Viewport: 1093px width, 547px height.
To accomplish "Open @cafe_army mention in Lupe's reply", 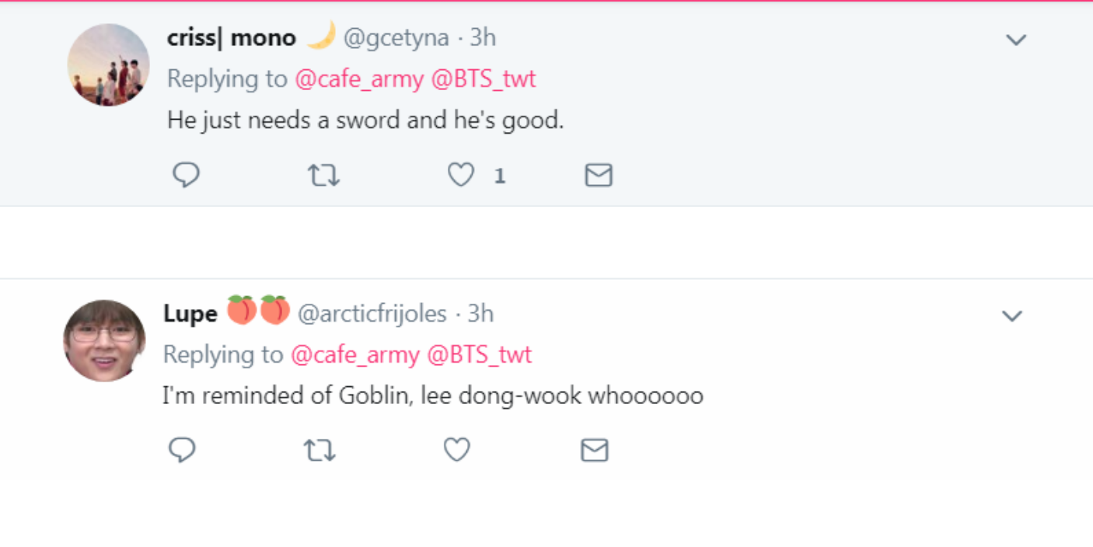I will tap(355, 354).
